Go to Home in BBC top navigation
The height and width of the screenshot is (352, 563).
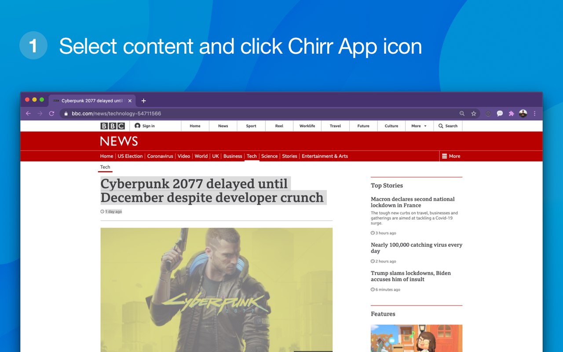point(195,126)
